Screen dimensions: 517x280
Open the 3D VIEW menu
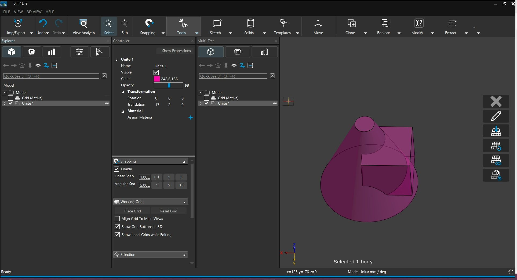34,12
